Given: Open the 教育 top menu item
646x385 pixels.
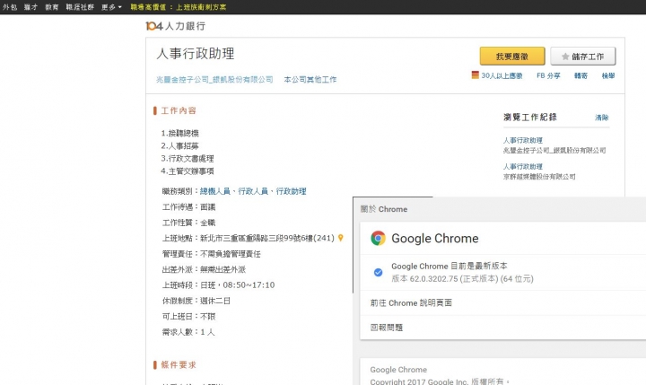Looking at the screenshot, I should click(51, 6).
